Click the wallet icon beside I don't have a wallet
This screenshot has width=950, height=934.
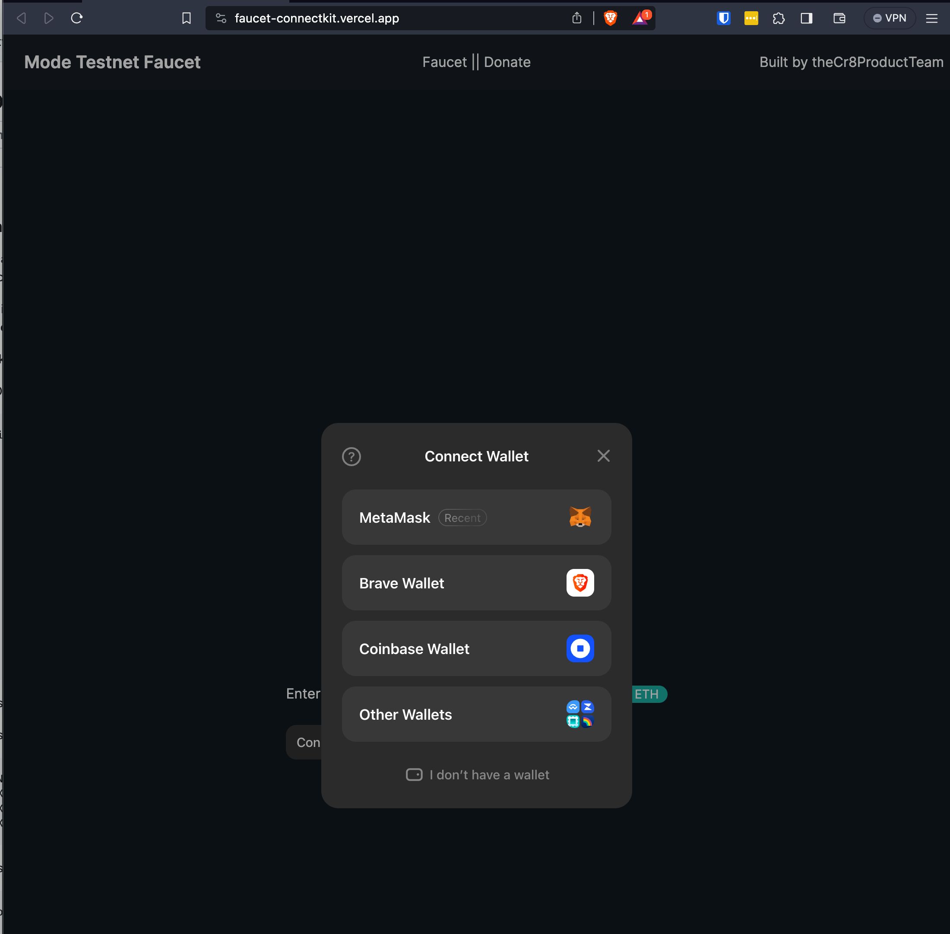[x=414, y=775]
